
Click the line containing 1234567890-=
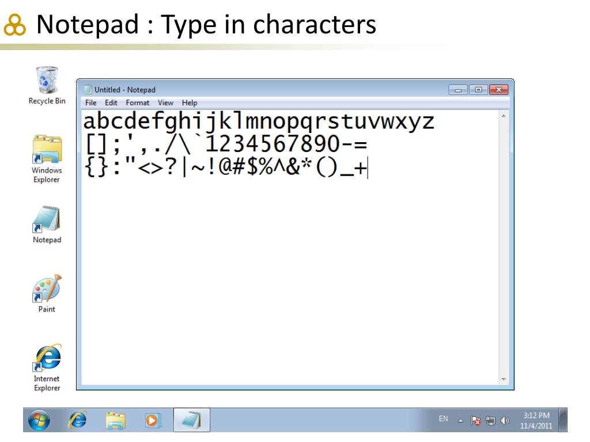pos(226,144)
